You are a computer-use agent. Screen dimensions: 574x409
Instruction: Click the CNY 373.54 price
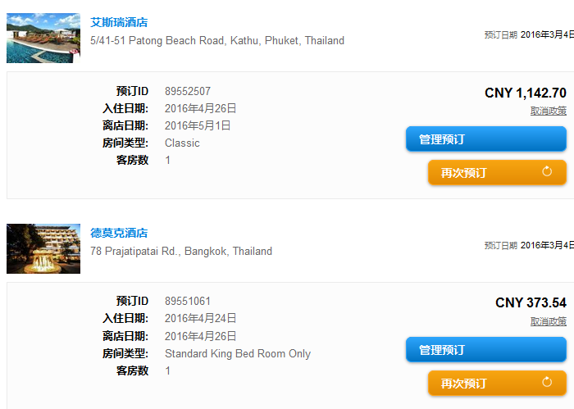click(x=531, y=303)
